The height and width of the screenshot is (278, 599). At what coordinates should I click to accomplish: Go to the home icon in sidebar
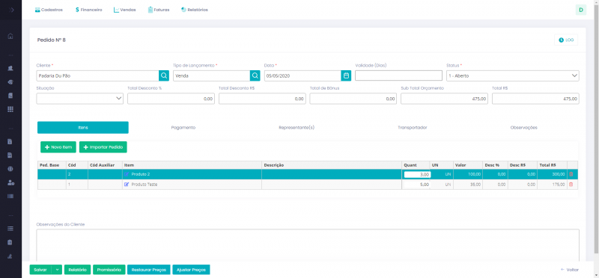point(10,36)
